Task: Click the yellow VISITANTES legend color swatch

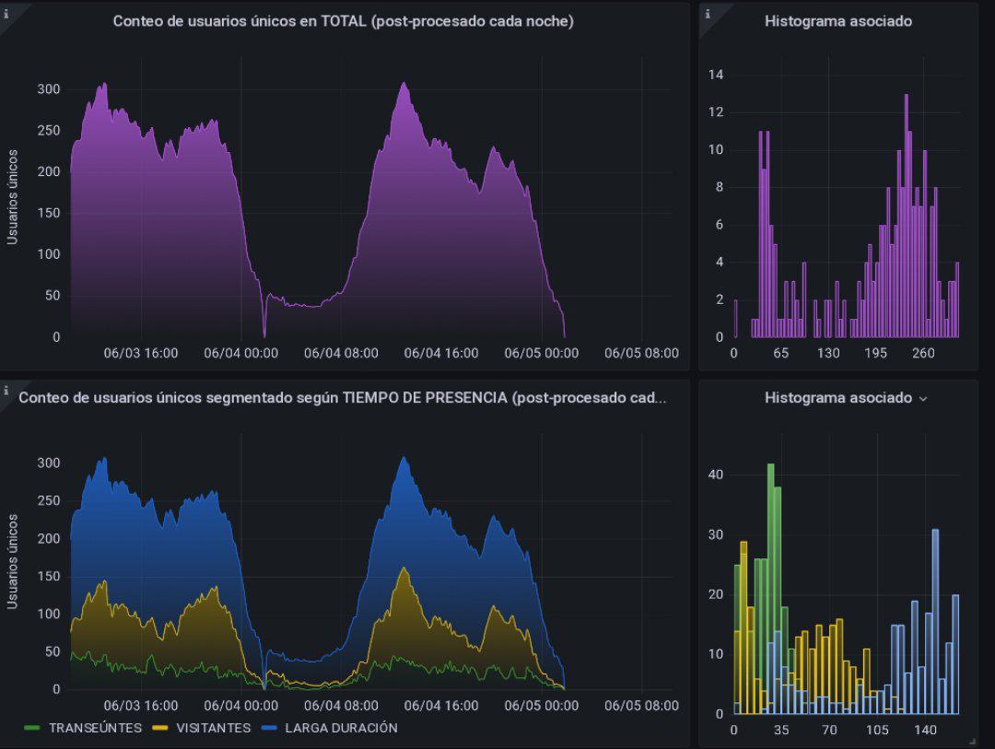Action: pos(160,728)
